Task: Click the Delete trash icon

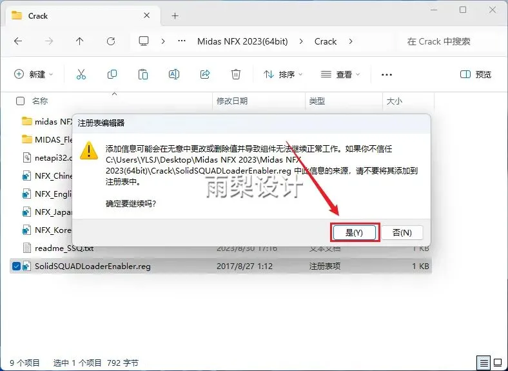Action: [x=236, y=74]
